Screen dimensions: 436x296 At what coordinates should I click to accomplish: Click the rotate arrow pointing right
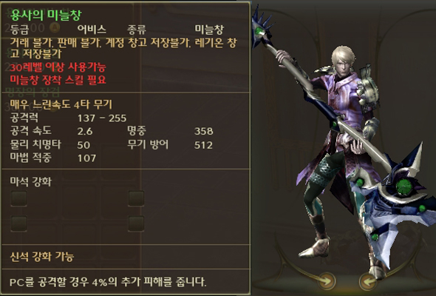click(x=327, y=280)
